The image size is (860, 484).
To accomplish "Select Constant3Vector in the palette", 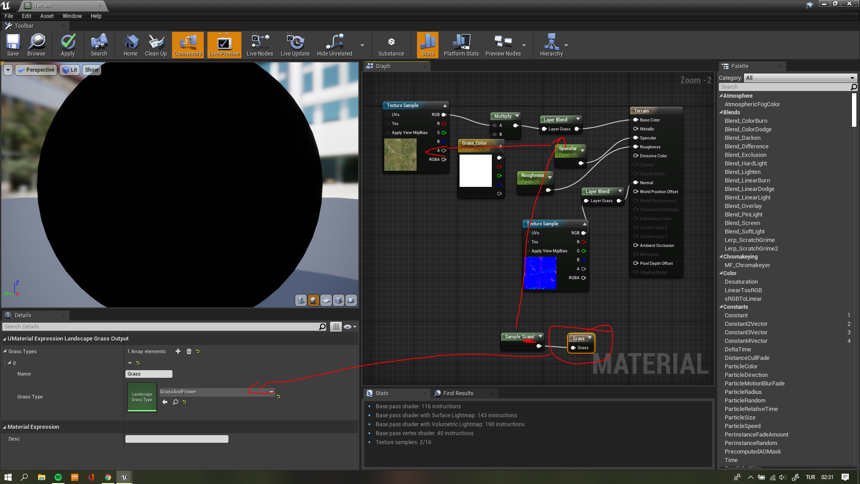I will coord(746,333).
